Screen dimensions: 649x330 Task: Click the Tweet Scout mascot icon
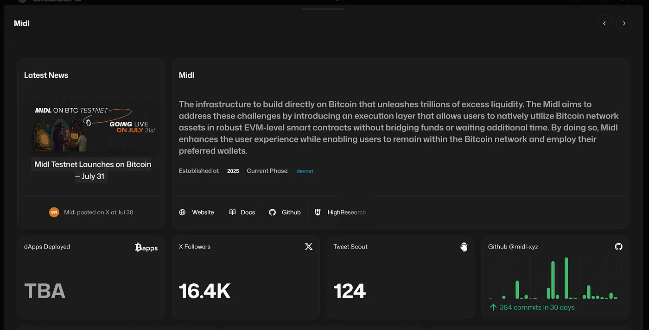464,247
